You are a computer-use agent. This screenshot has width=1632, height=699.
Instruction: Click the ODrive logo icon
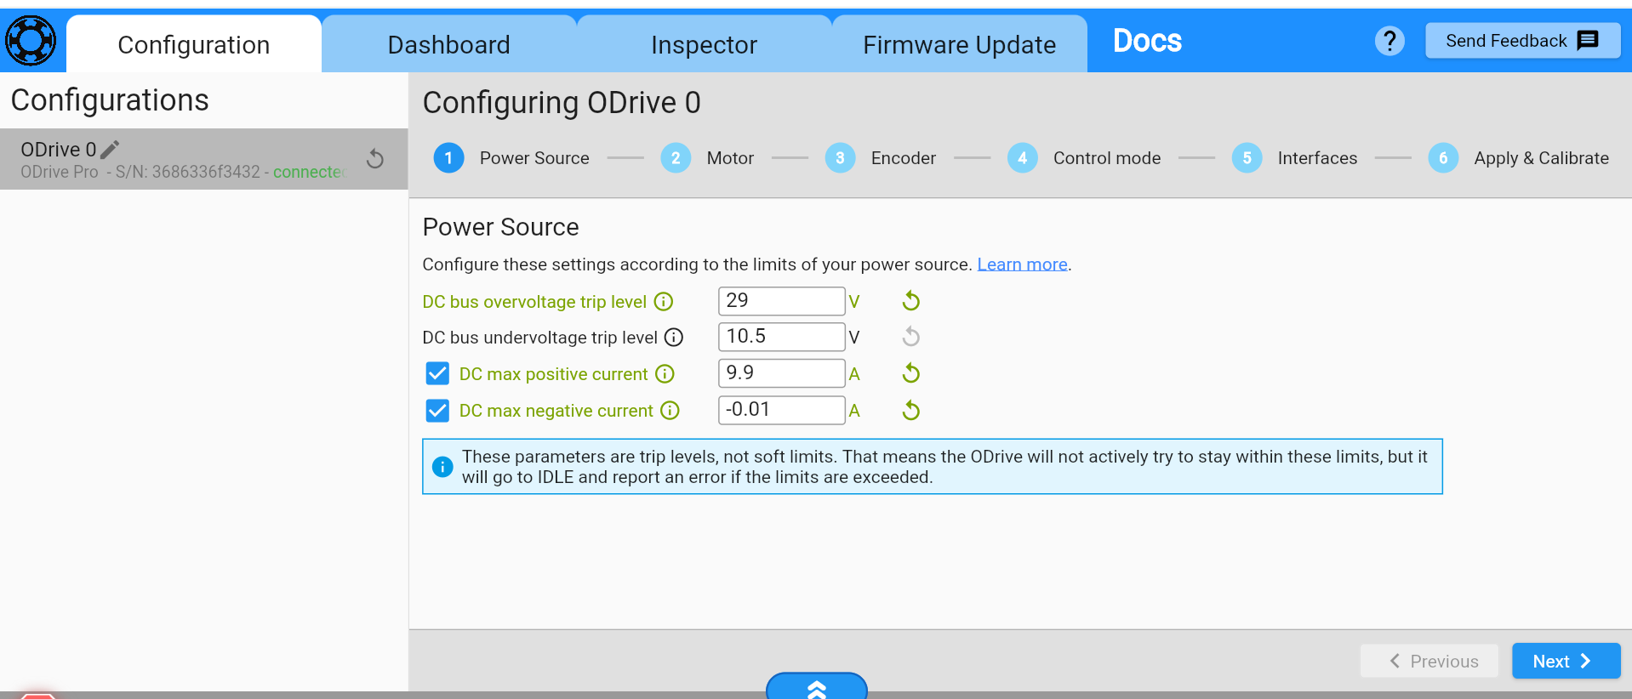tap(31, 41)
